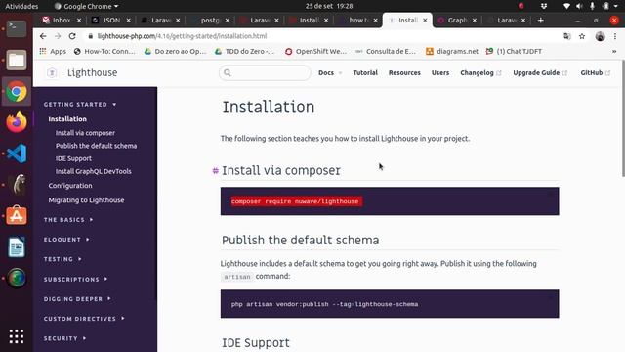This screenshot has height=352, width=625.
Task: Open the Terminal from the dock
Action: [17, 28]
